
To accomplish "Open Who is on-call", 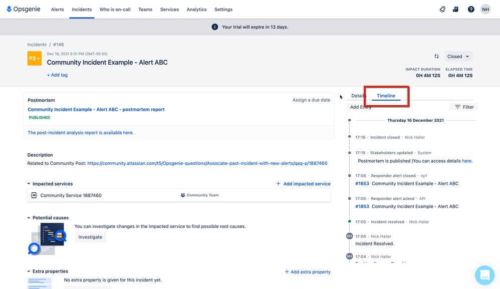I will [115, 10].
